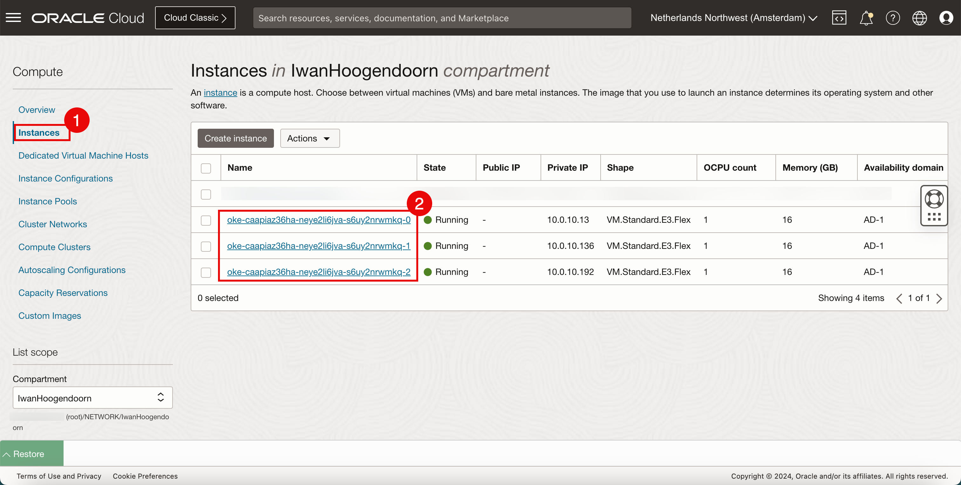Open Autoscaling Configurations in the sidebar
The image size is (961, 485).
(72, 270)
